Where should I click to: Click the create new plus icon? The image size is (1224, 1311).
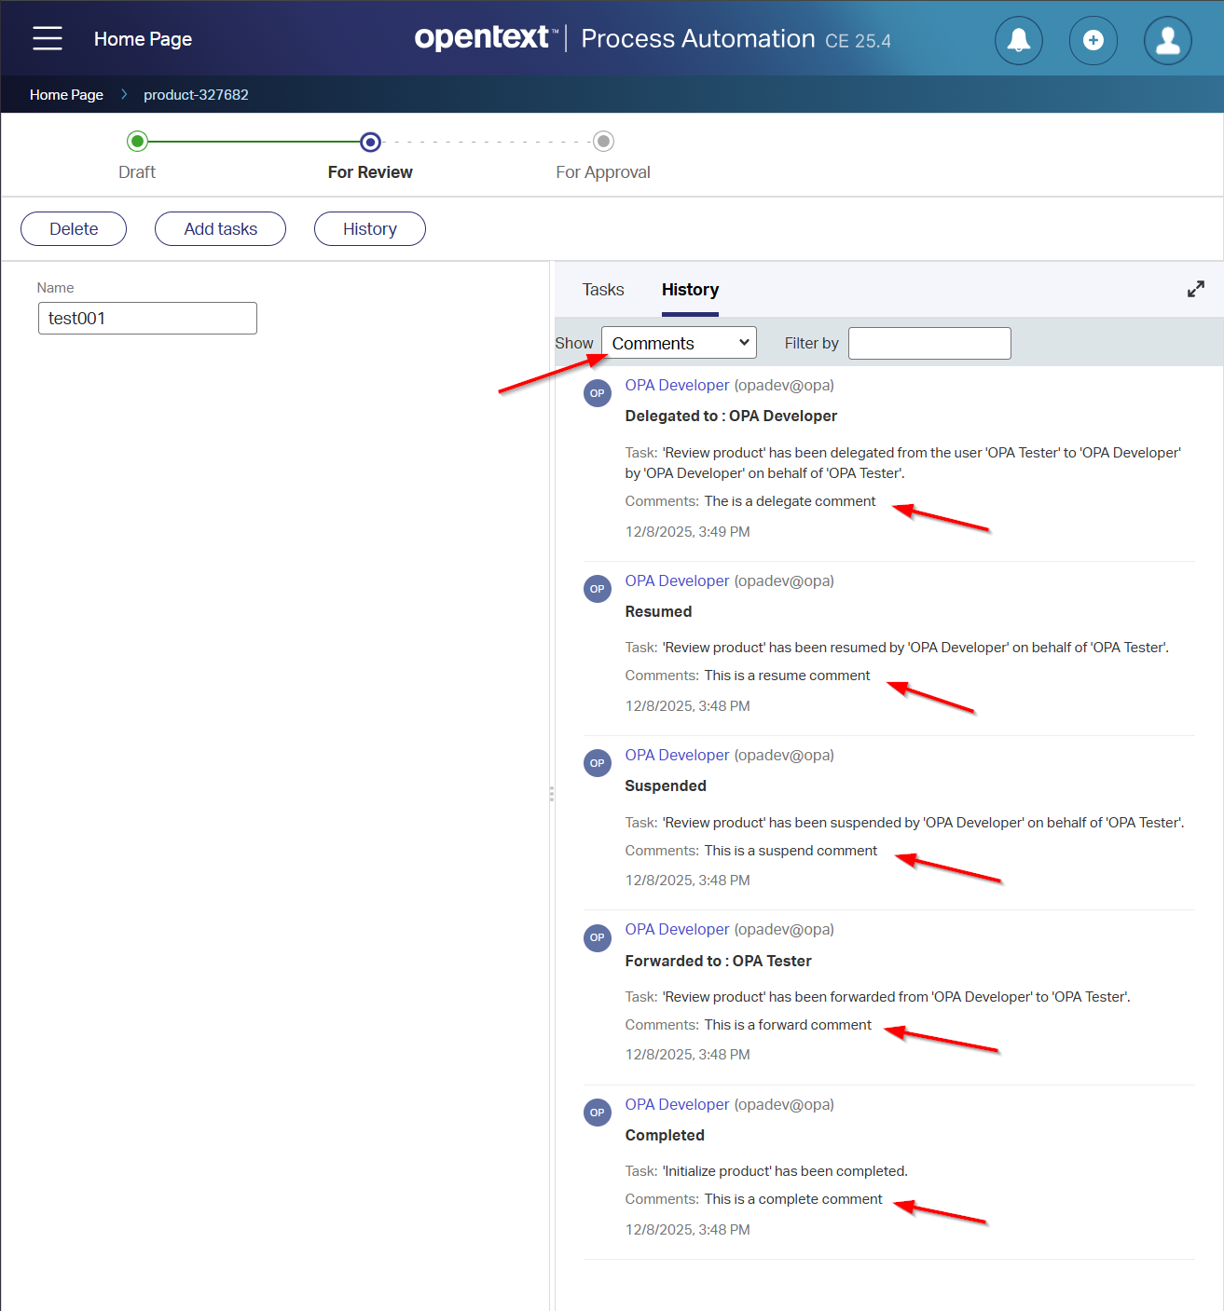click(x=1093, y=40)
